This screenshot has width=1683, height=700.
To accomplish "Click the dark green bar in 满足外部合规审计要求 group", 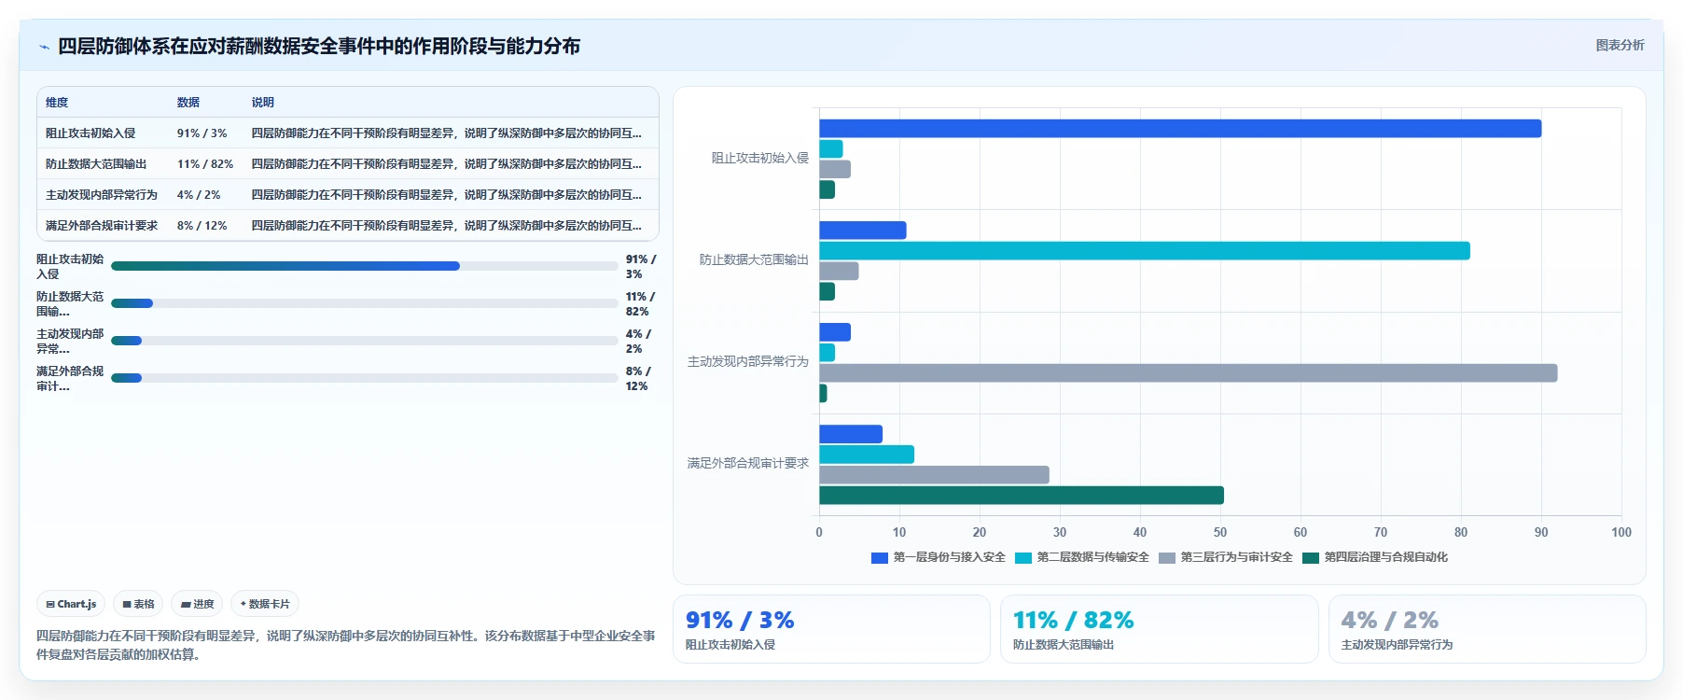I will [1022, 496].
